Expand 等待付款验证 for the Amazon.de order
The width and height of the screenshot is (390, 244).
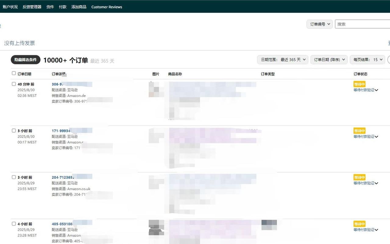pyautogui.click(x=366, y=90)
